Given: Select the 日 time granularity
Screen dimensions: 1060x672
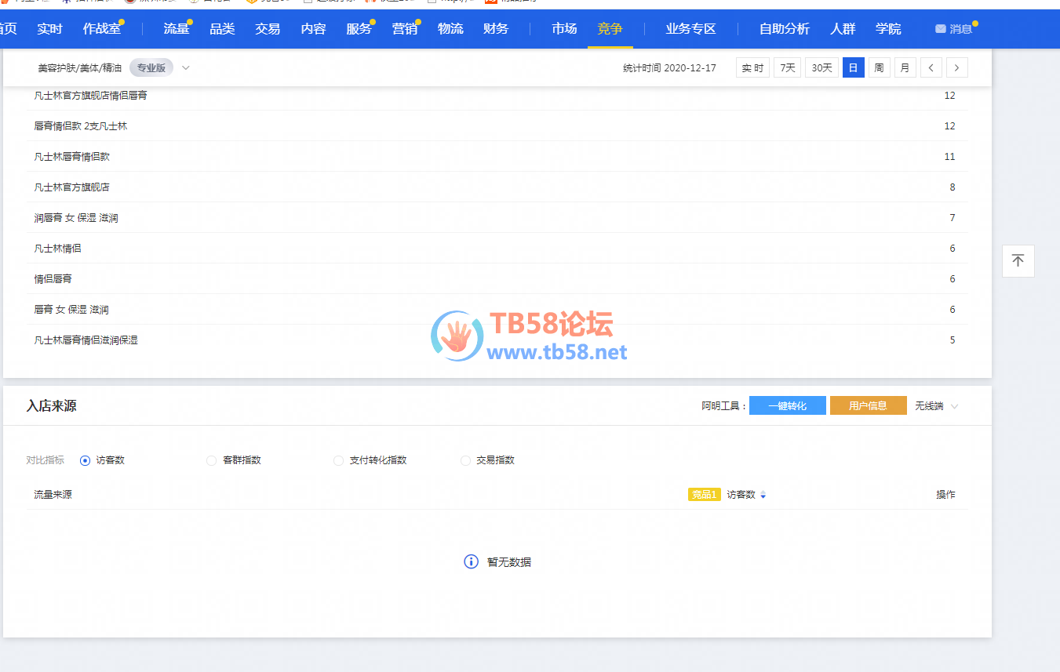Looking at the screenshot, I should click(x=854, y=67).
